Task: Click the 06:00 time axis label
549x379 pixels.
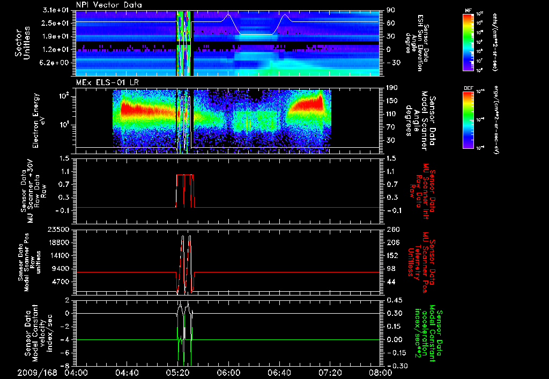Action: [228, 373]
